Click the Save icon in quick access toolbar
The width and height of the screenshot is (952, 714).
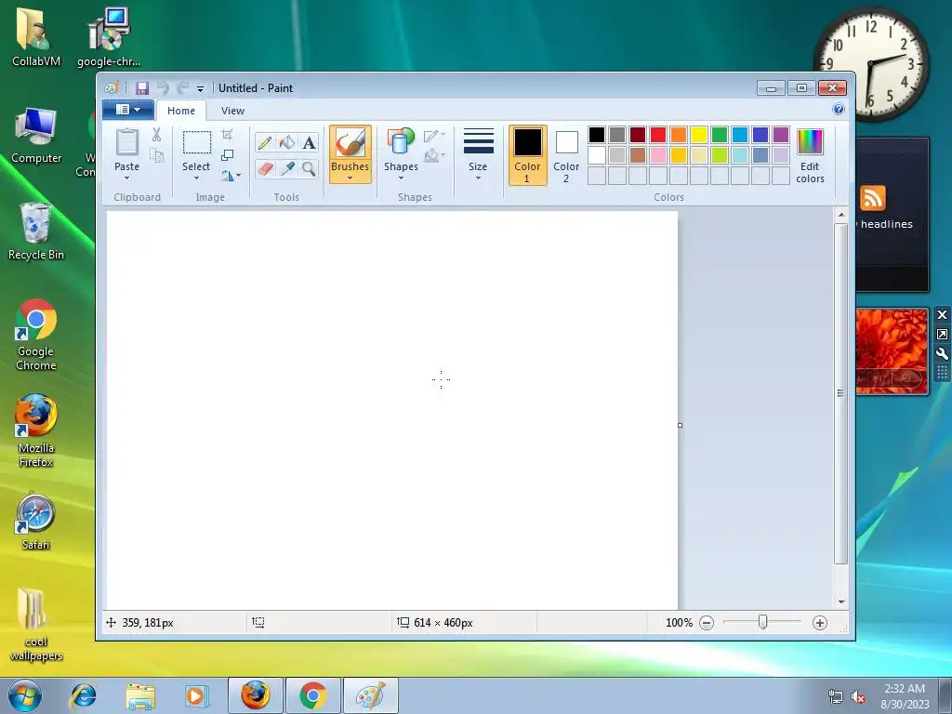pyautogui.click(x=142, y=88)
